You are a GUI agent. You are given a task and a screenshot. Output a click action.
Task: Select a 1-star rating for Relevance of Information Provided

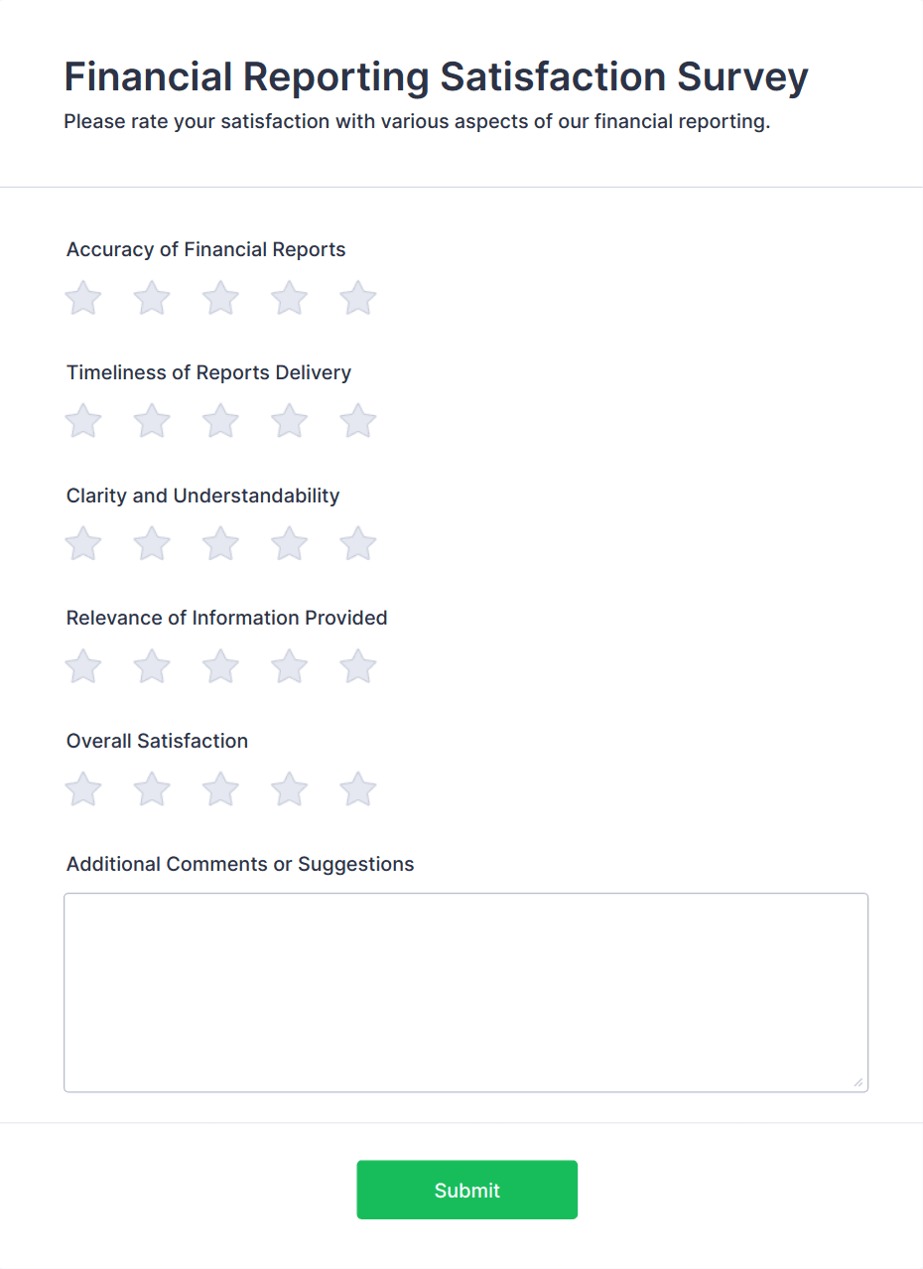[x=83, y=666]
